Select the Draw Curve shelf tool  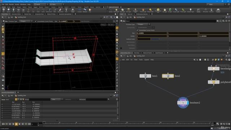(x=49, y=10)
